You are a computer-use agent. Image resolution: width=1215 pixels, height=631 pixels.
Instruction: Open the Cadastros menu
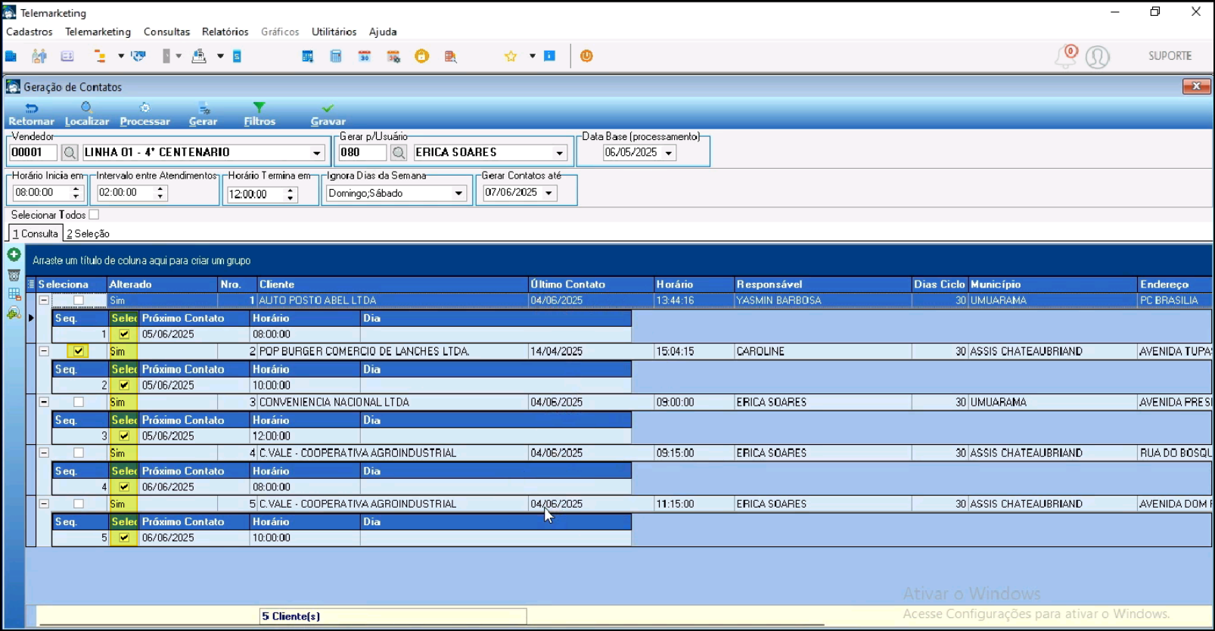click(x=30, y=32)
